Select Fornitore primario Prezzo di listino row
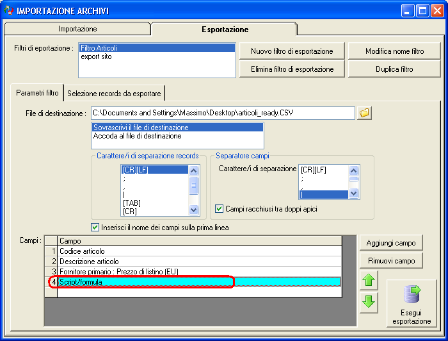This screenshot has width=448, height=341. [200, 272]
